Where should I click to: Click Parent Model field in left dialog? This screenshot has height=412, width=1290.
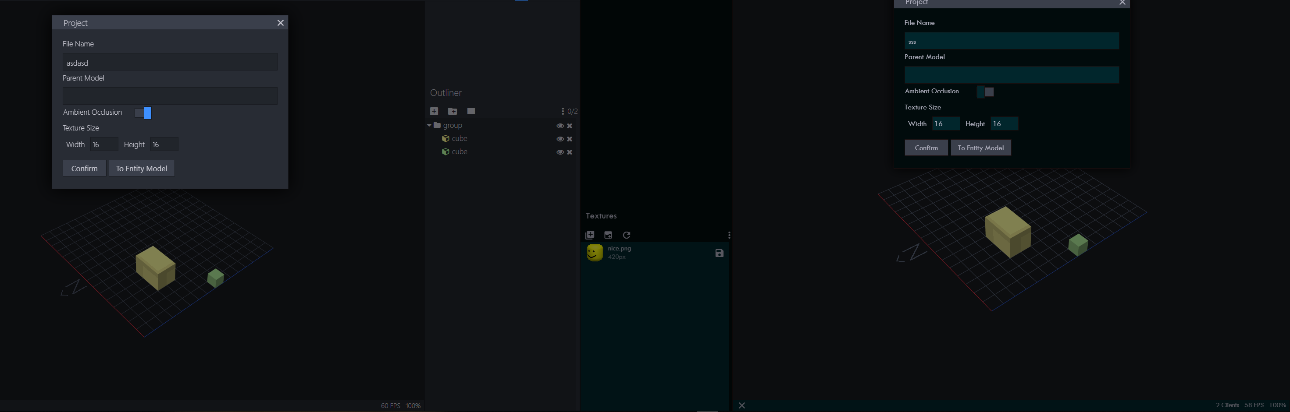(x=170, y=96)
